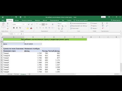Viewport: 122px width, 91px height.
Task: Save the workbook from the quick access toolbar
Action: coord(3,17)
